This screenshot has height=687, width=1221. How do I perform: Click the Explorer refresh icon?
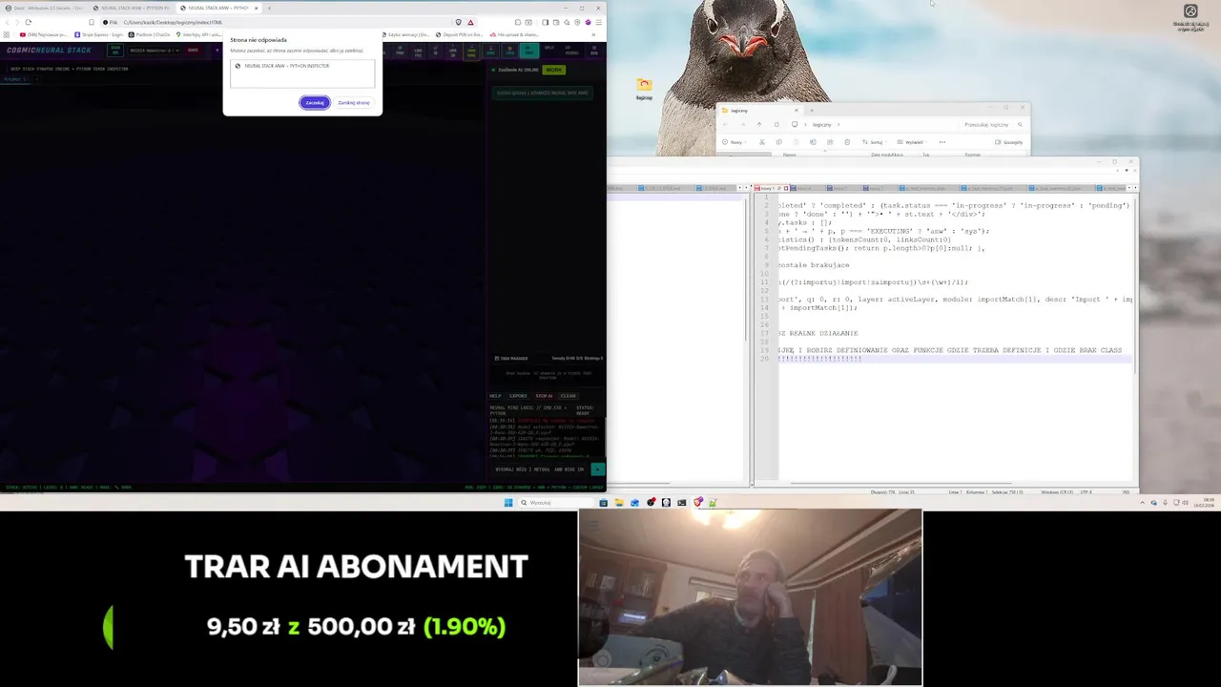(x=776, y=124)
